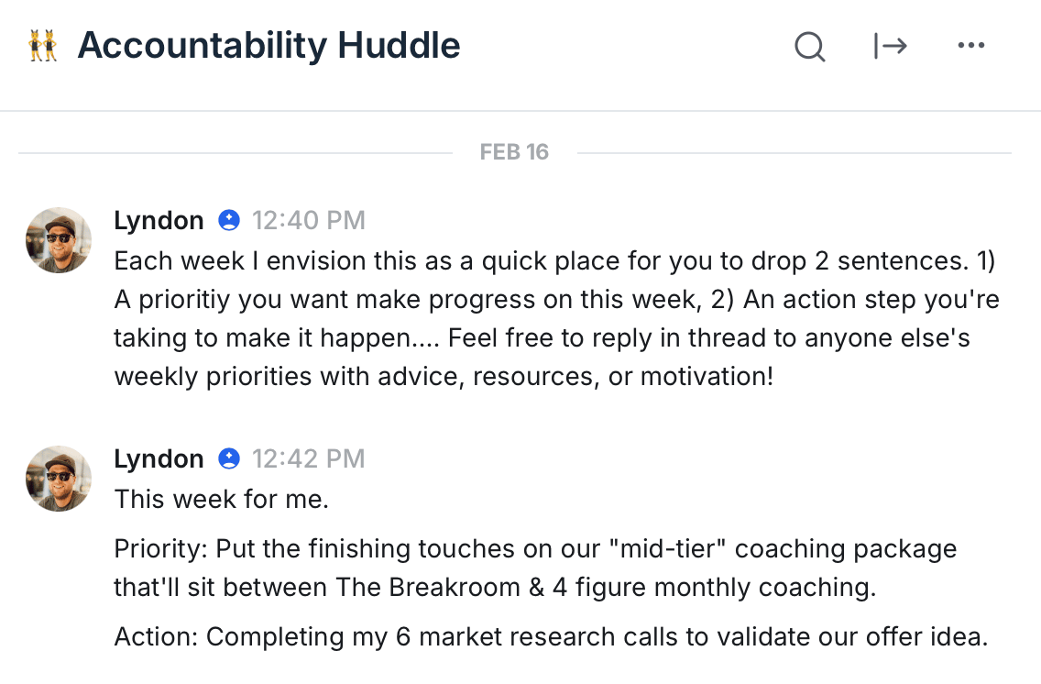
Task: Click the Accountability Huddle channel title
Action: (268, 46)
